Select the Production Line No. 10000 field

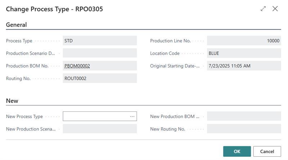[244, 41]
